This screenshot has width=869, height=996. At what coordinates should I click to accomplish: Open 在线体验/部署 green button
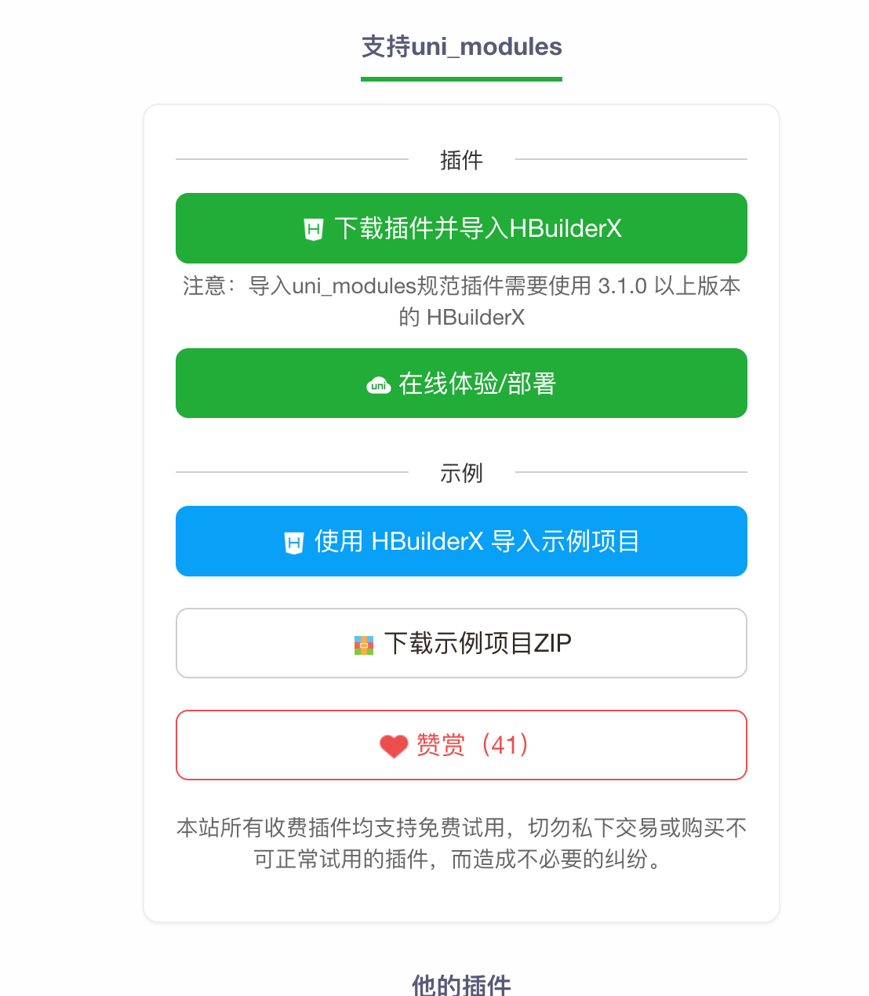click(461, 383)
